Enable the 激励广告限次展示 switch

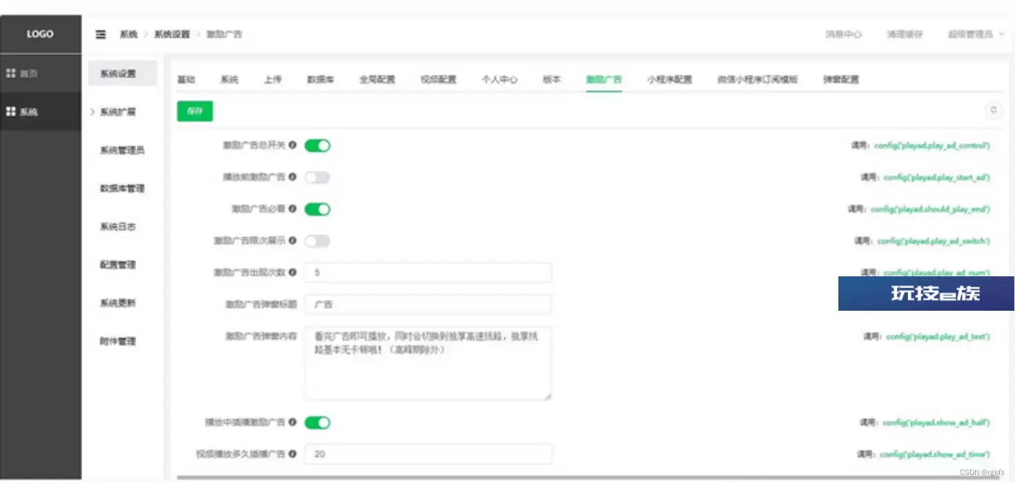pyautogui.click(x=317, y=240)
